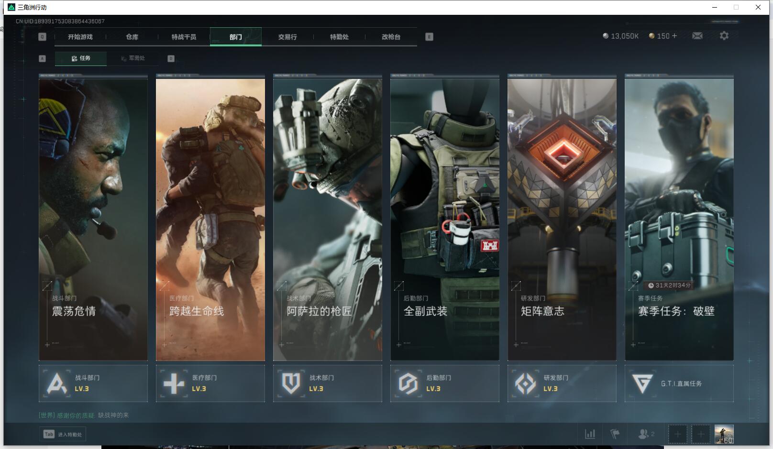
Task: Open the 特勤处 tab
Action: pyautogui.click(x=339, y=37)
